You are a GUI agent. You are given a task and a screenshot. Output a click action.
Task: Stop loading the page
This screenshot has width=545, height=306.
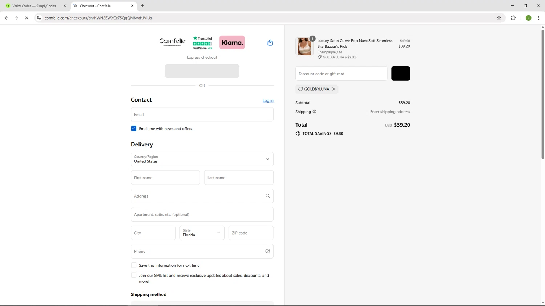(x=27, y=18)
